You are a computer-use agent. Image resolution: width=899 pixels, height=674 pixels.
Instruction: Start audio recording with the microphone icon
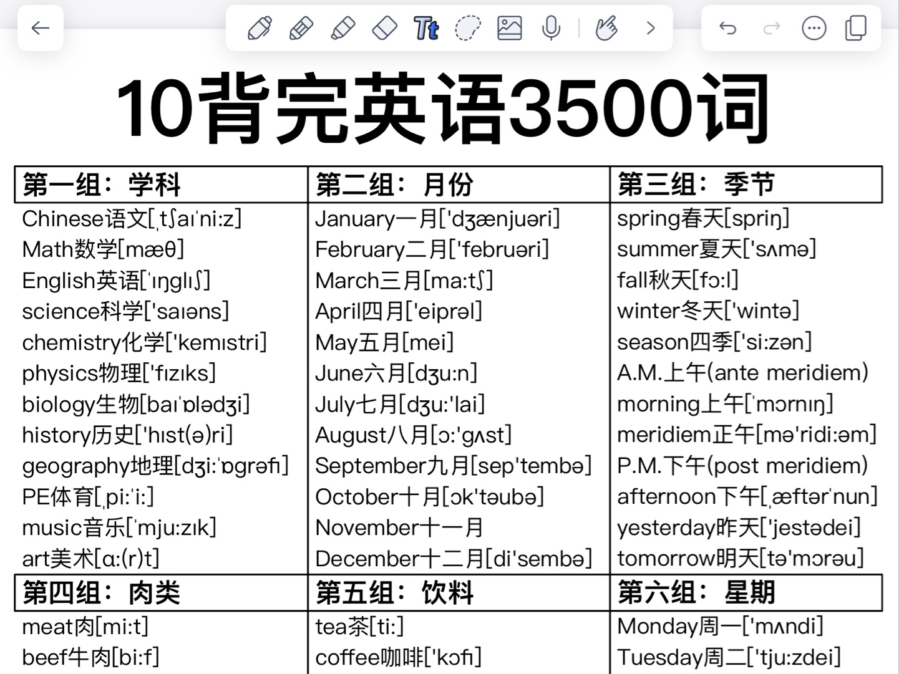point(551,28)
